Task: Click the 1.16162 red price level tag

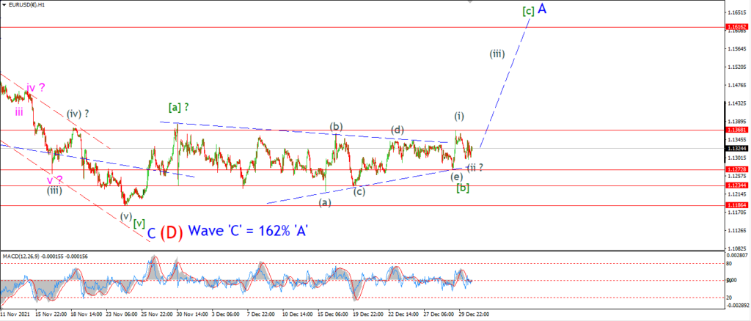Action: click(x=738, y=28)
